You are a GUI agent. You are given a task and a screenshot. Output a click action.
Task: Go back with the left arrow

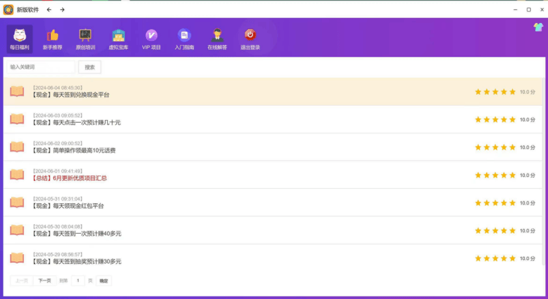[x=49, y=10]
